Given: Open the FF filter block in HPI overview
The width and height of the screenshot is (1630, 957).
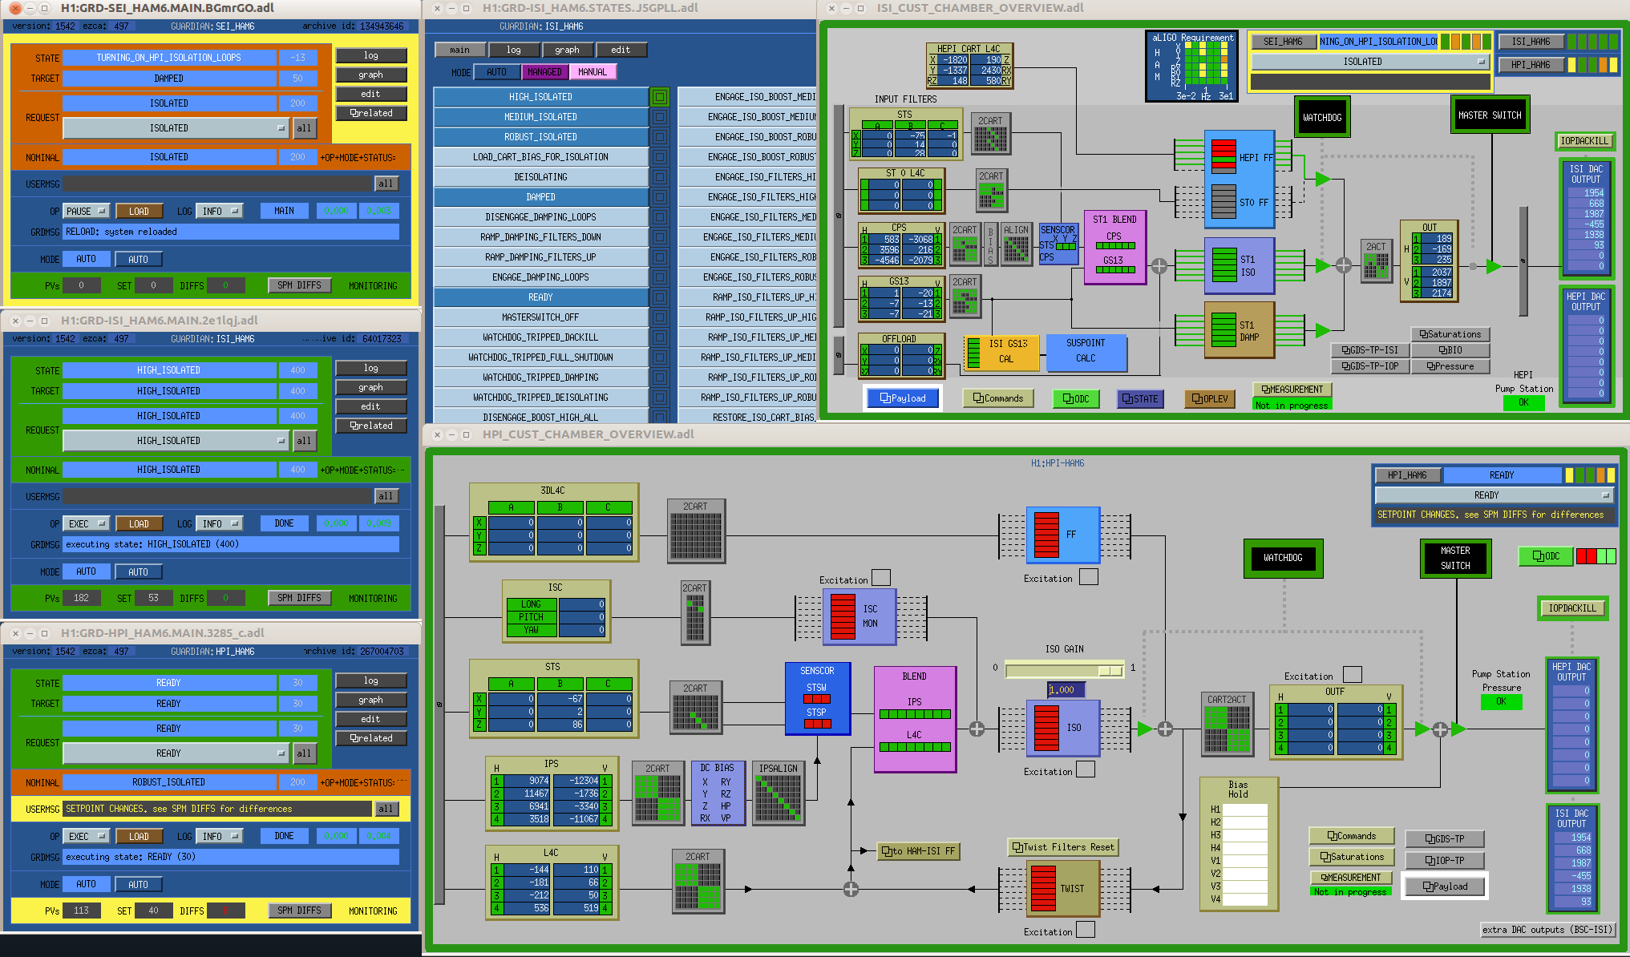Looking at the screenshot, I should (x=1063, y=535).
